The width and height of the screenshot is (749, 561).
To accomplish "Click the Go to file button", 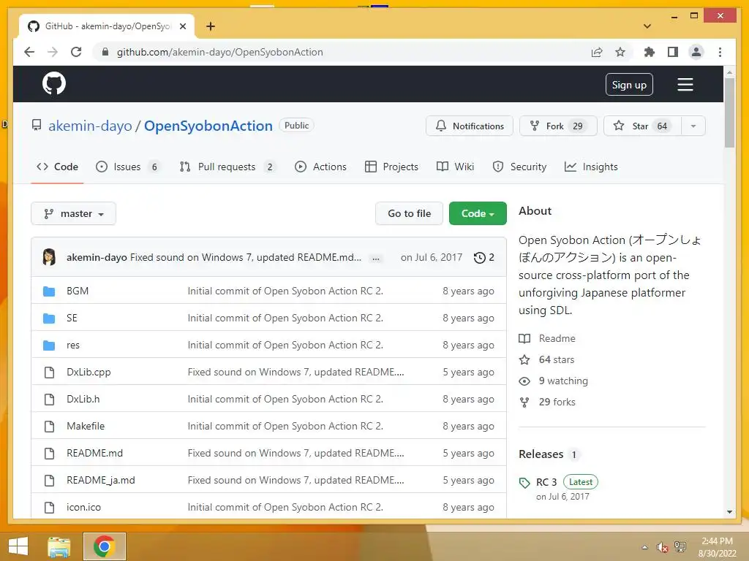I will [409, 214].
